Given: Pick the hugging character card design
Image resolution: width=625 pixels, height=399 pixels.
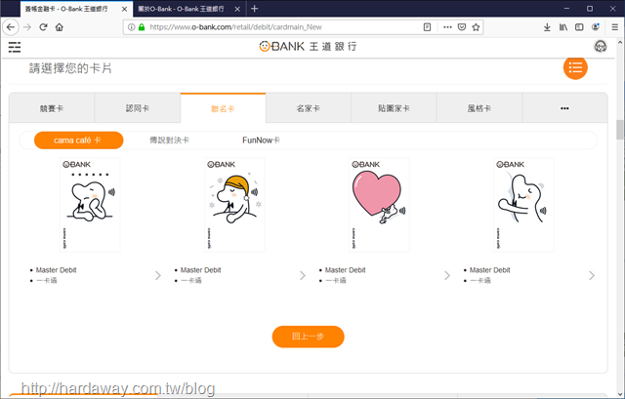Looking at the screenshot, I should (523, 205).
